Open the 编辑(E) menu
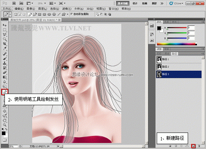 (x=19, y=9)
